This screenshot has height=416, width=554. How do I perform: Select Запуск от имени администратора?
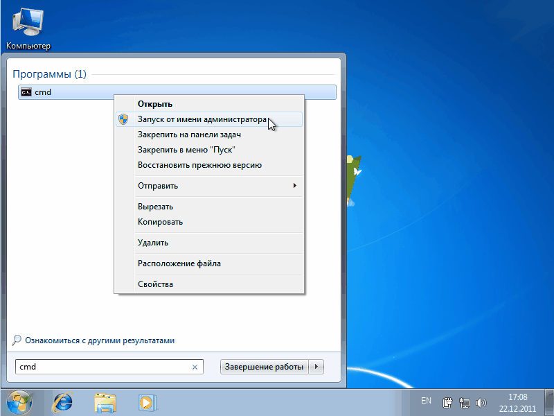coord(209,119)
